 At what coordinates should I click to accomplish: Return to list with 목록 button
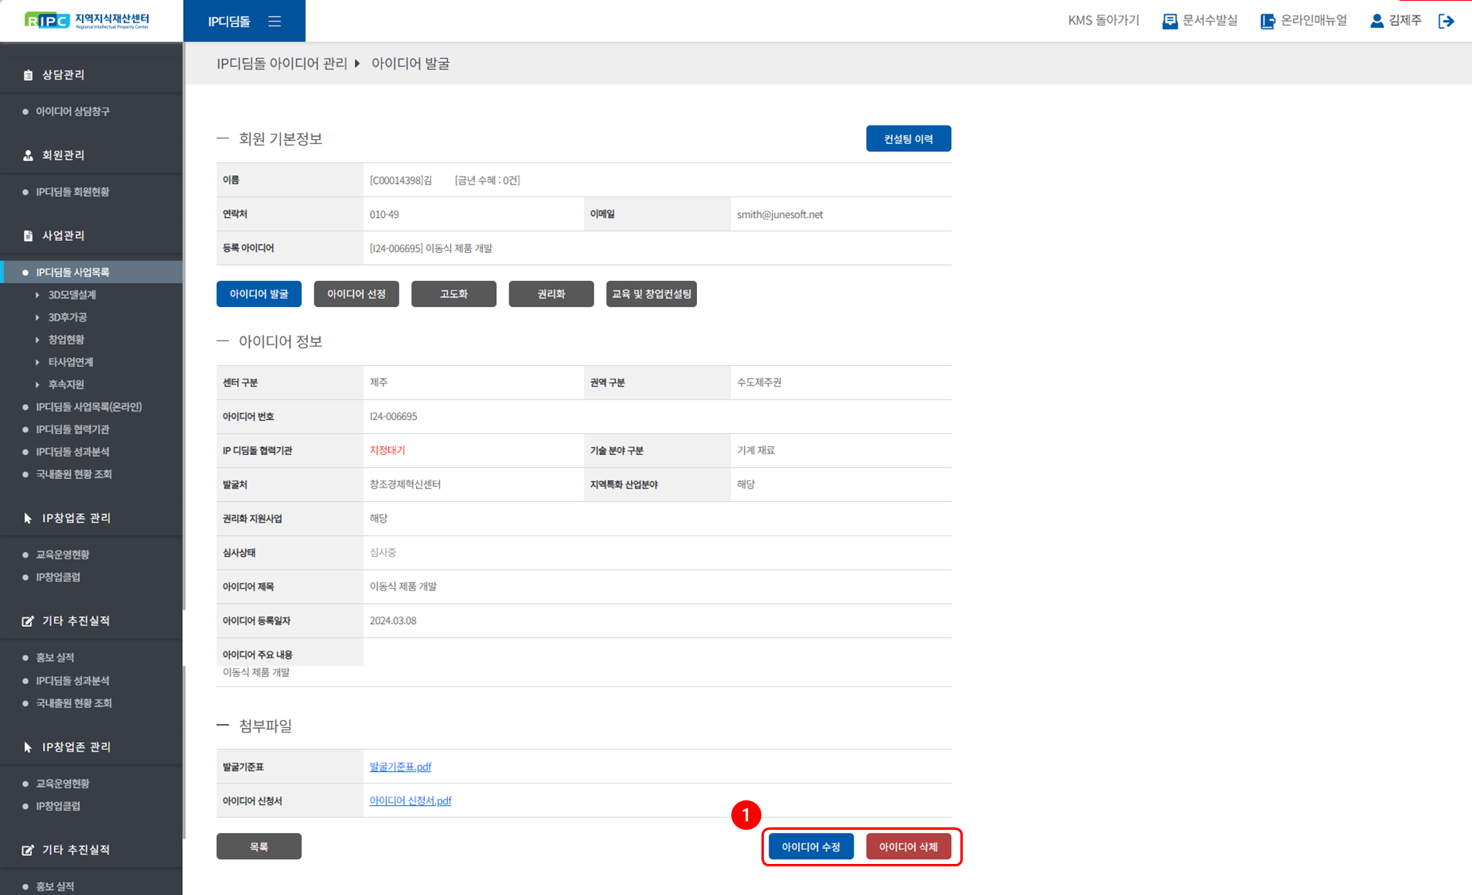259,846
